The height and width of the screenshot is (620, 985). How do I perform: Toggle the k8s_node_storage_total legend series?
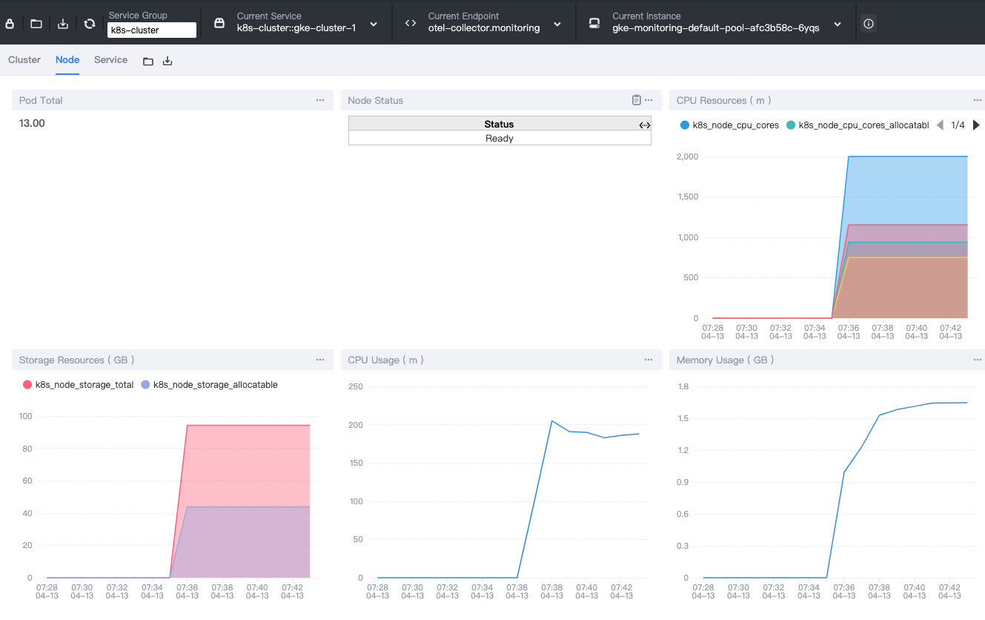click(79, 385)
